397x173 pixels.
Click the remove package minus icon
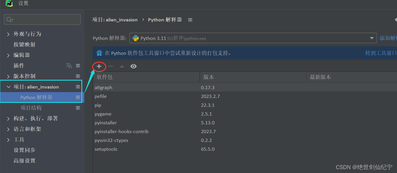[111, 66]
